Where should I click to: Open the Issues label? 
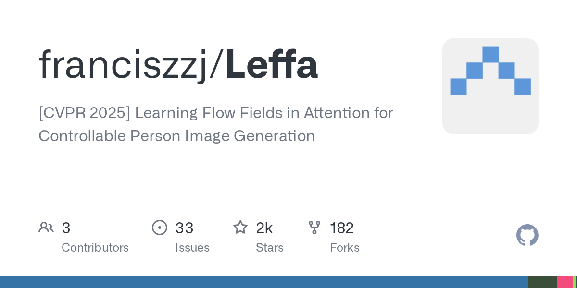192,248
